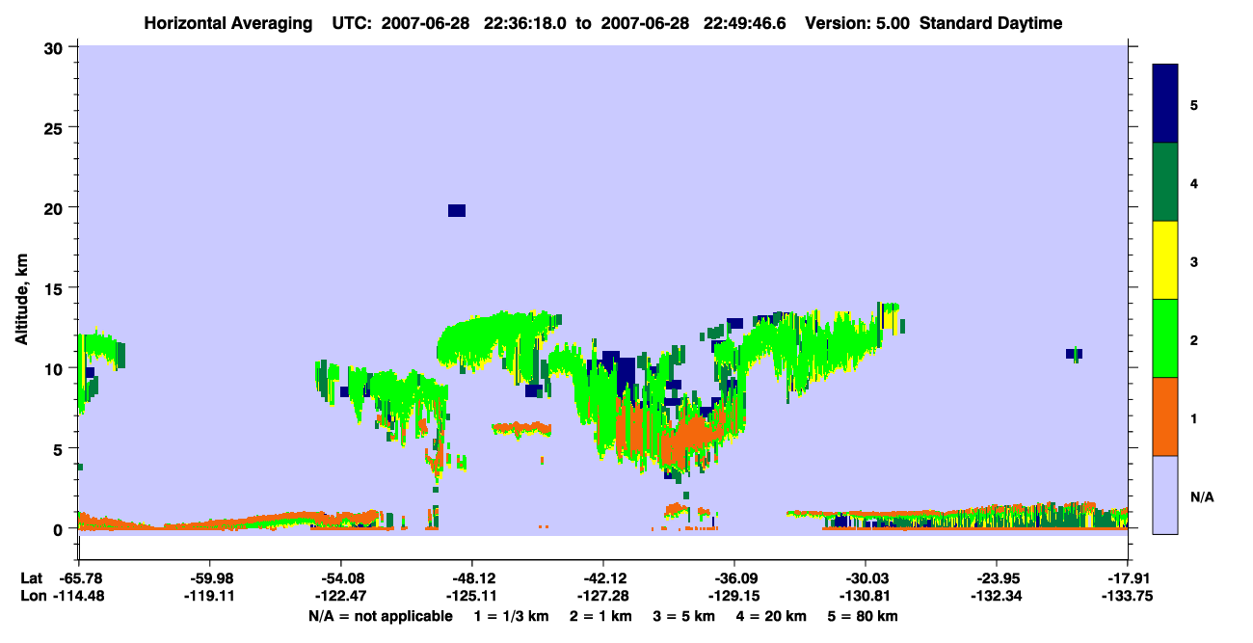Click the small isolated blue feature near latitude -20
1253x643 pixels.
(1074, 354)
